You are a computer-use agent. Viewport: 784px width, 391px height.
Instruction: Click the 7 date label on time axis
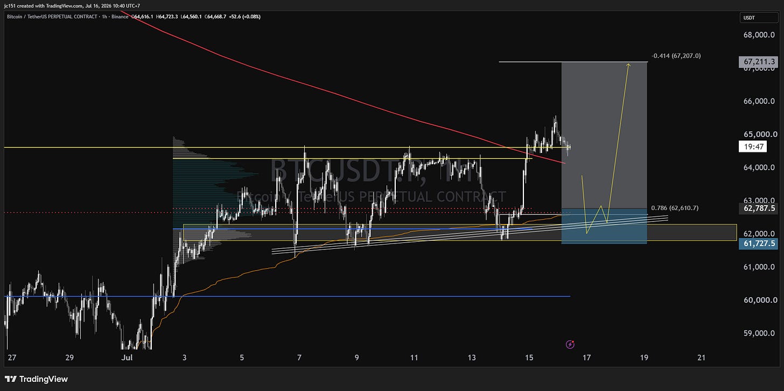tap(299, 357)
